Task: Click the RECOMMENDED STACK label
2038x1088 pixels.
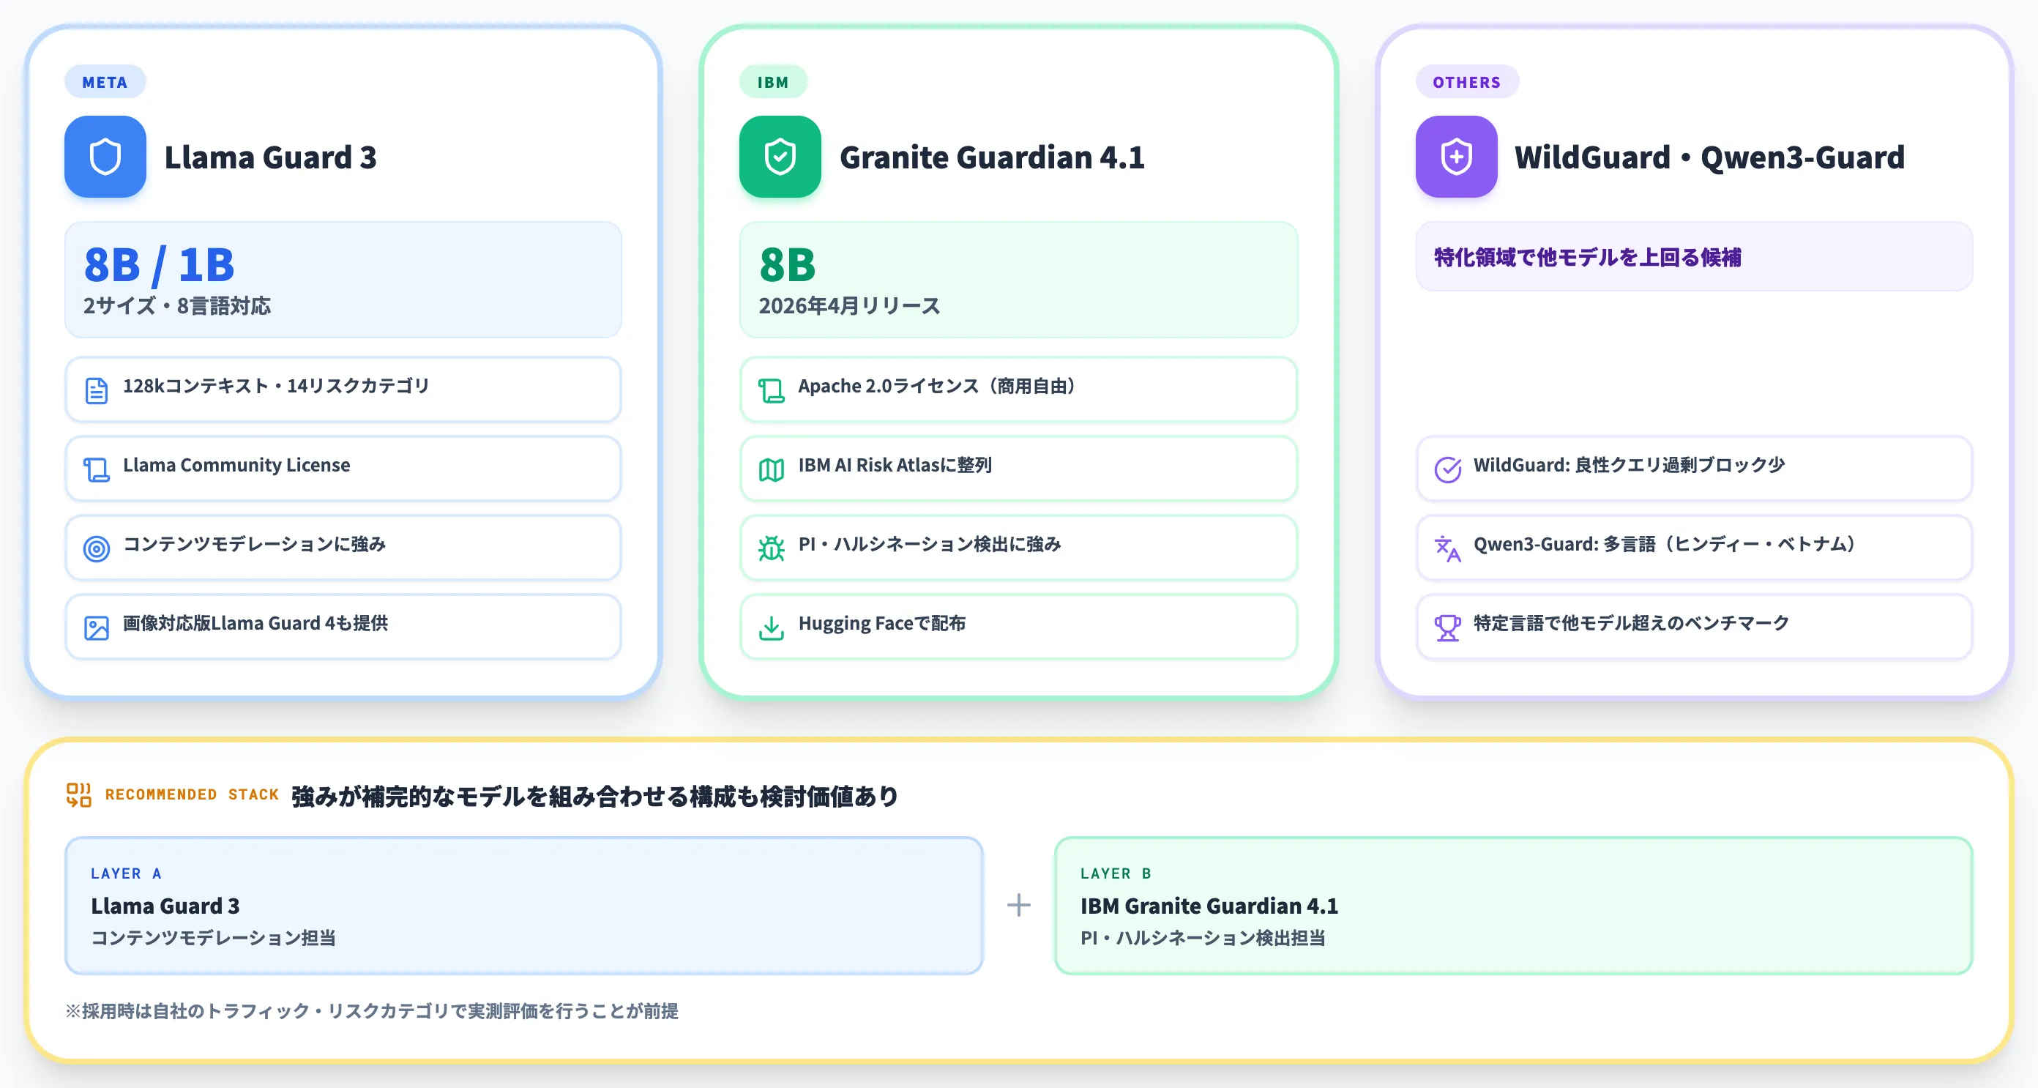Action: [193, 794]
